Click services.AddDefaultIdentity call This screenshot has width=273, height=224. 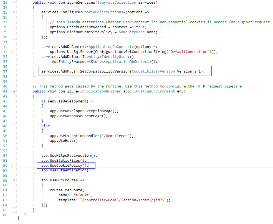(x=70, y=57)
